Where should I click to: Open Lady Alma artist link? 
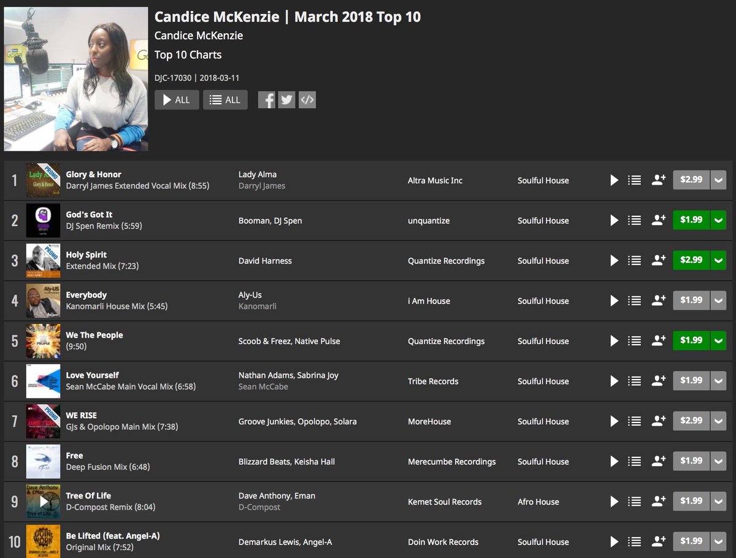[x=258, y=174]
